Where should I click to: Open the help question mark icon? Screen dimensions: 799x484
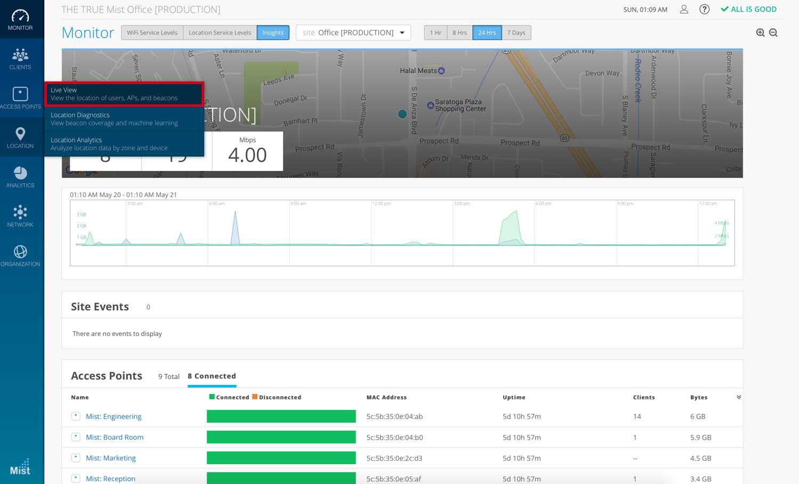[x=704, y=10]
